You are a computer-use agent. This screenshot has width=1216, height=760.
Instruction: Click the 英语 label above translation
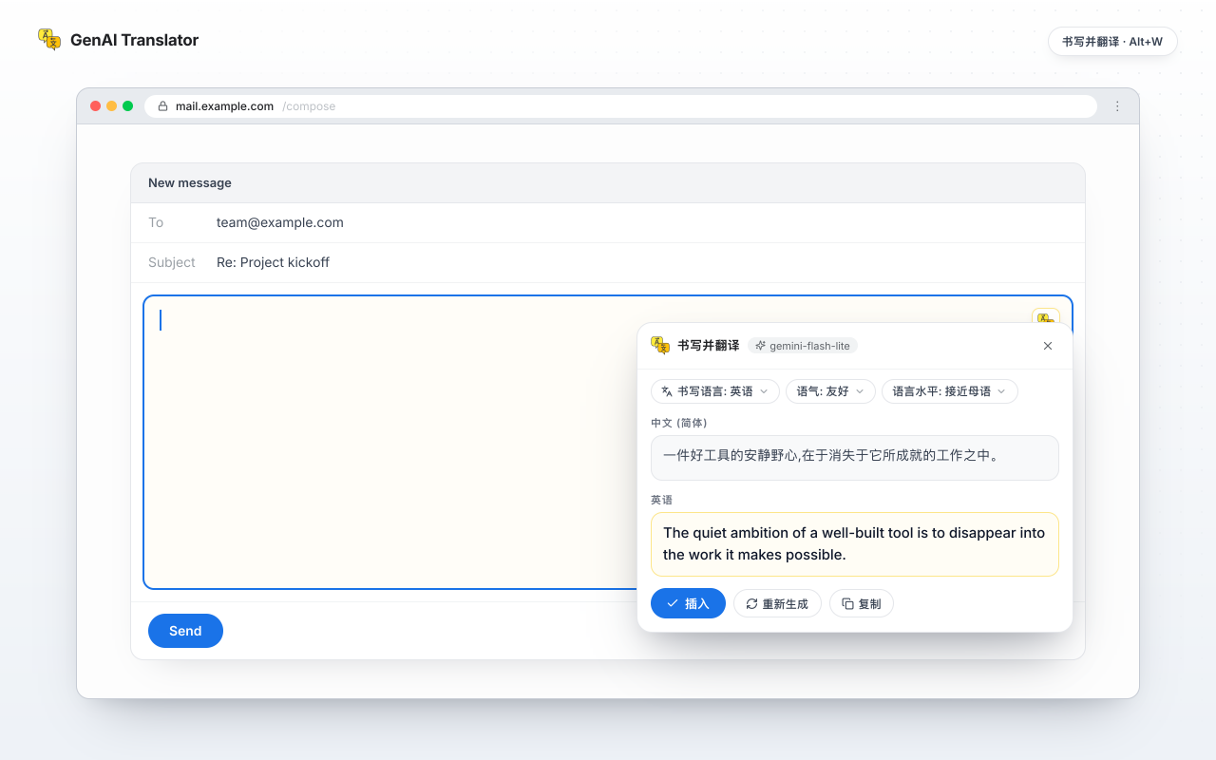pos(661,500)
